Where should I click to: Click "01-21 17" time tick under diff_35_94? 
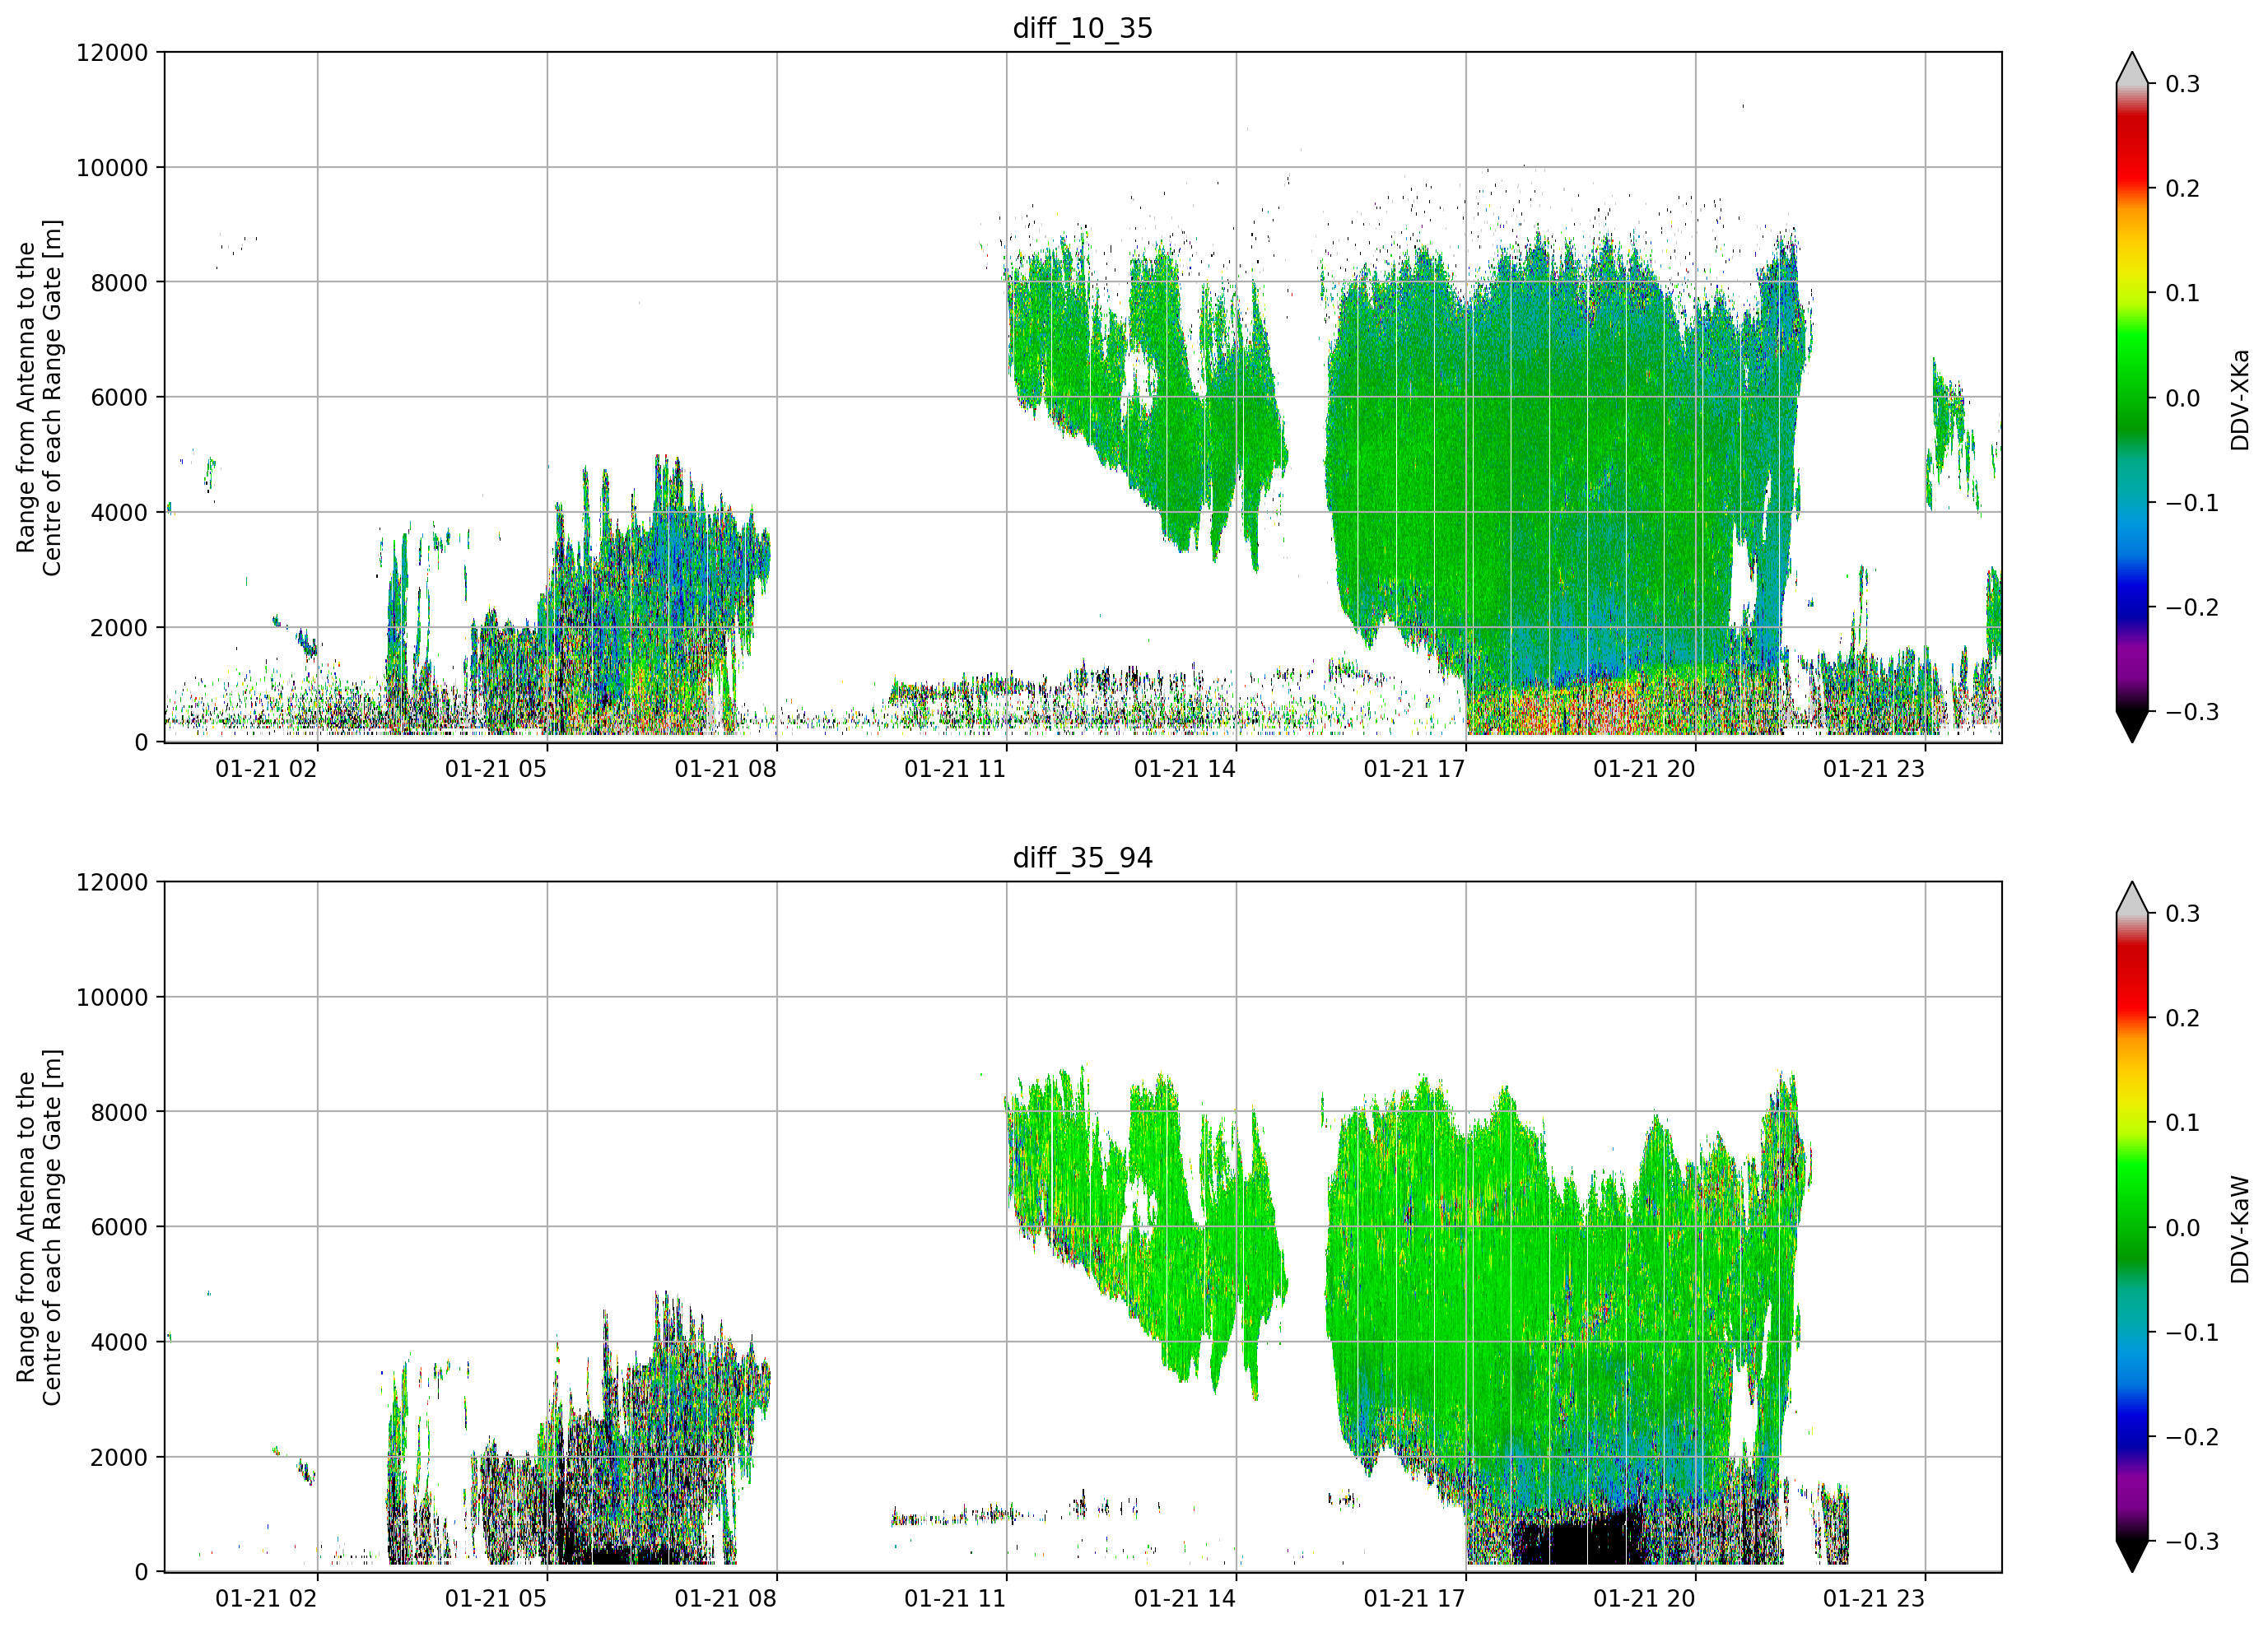(1414, 1599)
